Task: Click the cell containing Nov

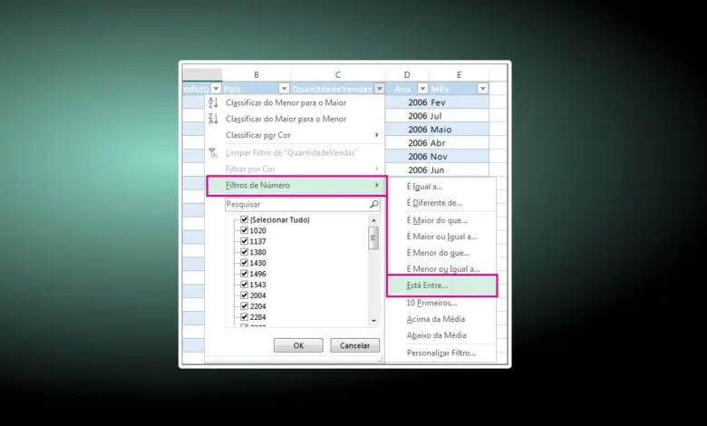Action: [x=459, y=157]
